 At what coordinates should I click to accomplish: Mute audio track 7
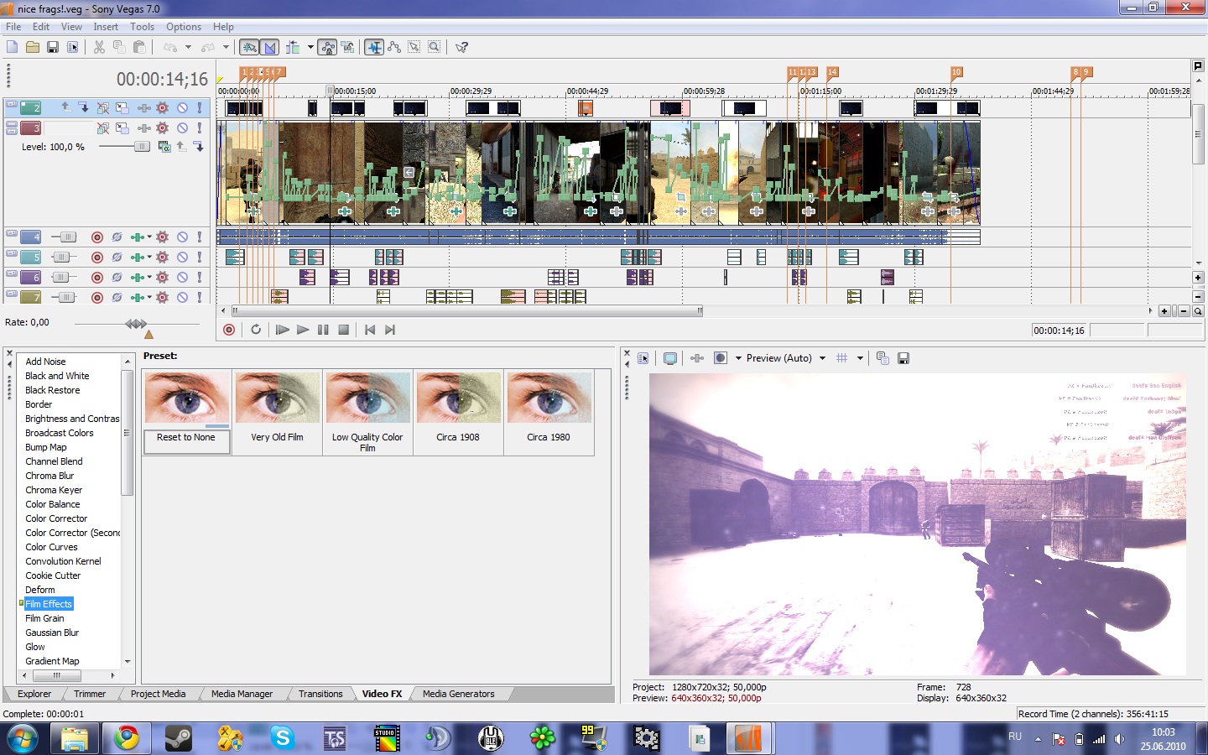pyautogui.click(x=182, y=298)
